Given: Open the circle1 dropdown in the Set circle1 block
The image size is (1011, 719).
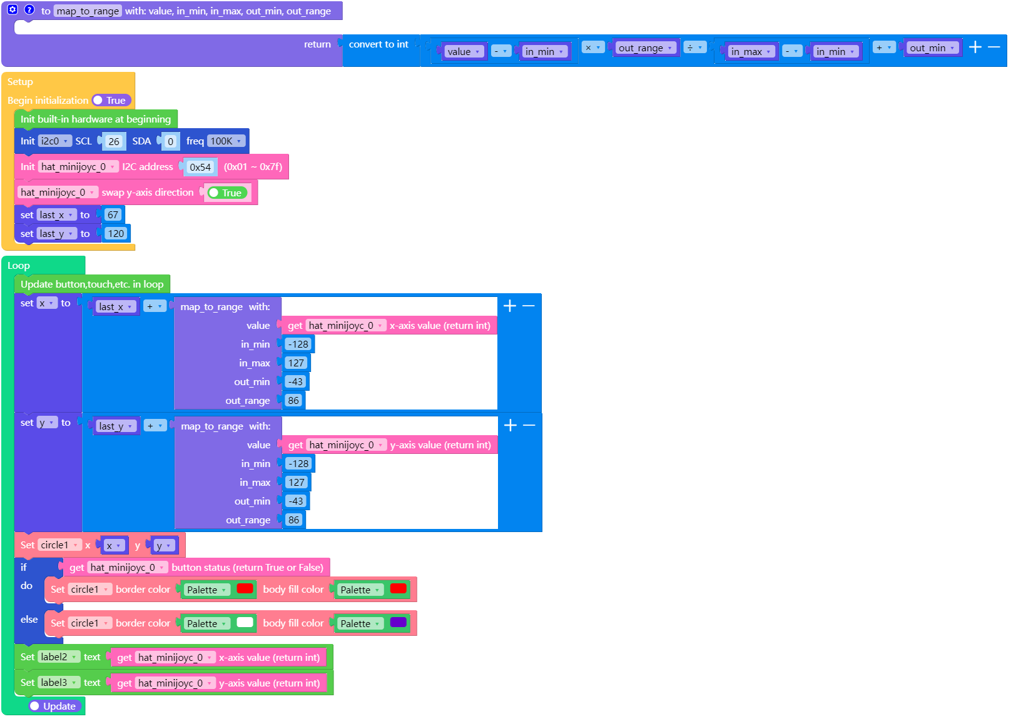Looking at the screenshot, I should (59, 545).
